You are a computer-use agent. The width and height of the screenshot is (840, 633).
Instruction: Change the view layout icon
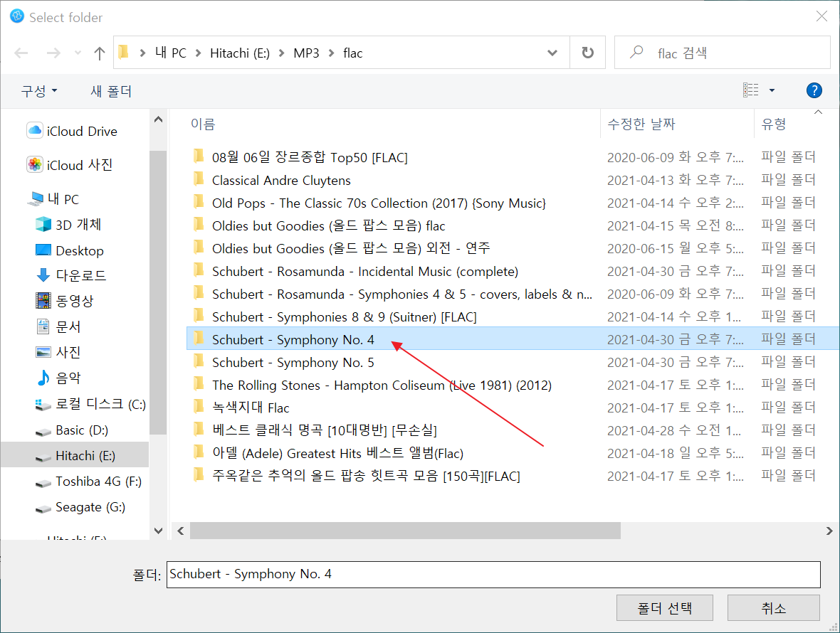pos(751,90)
